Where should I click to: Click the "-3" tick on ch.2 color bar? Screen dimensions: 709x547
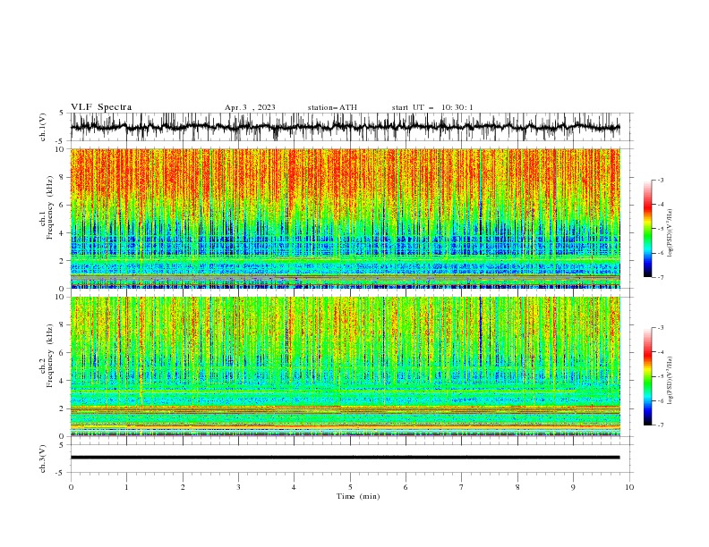[x=661, y=328]
